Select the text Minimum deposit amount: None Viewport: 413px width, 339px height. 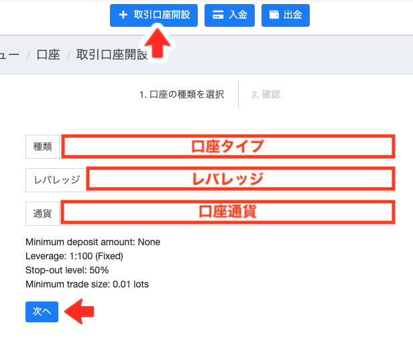pos(93,242)
